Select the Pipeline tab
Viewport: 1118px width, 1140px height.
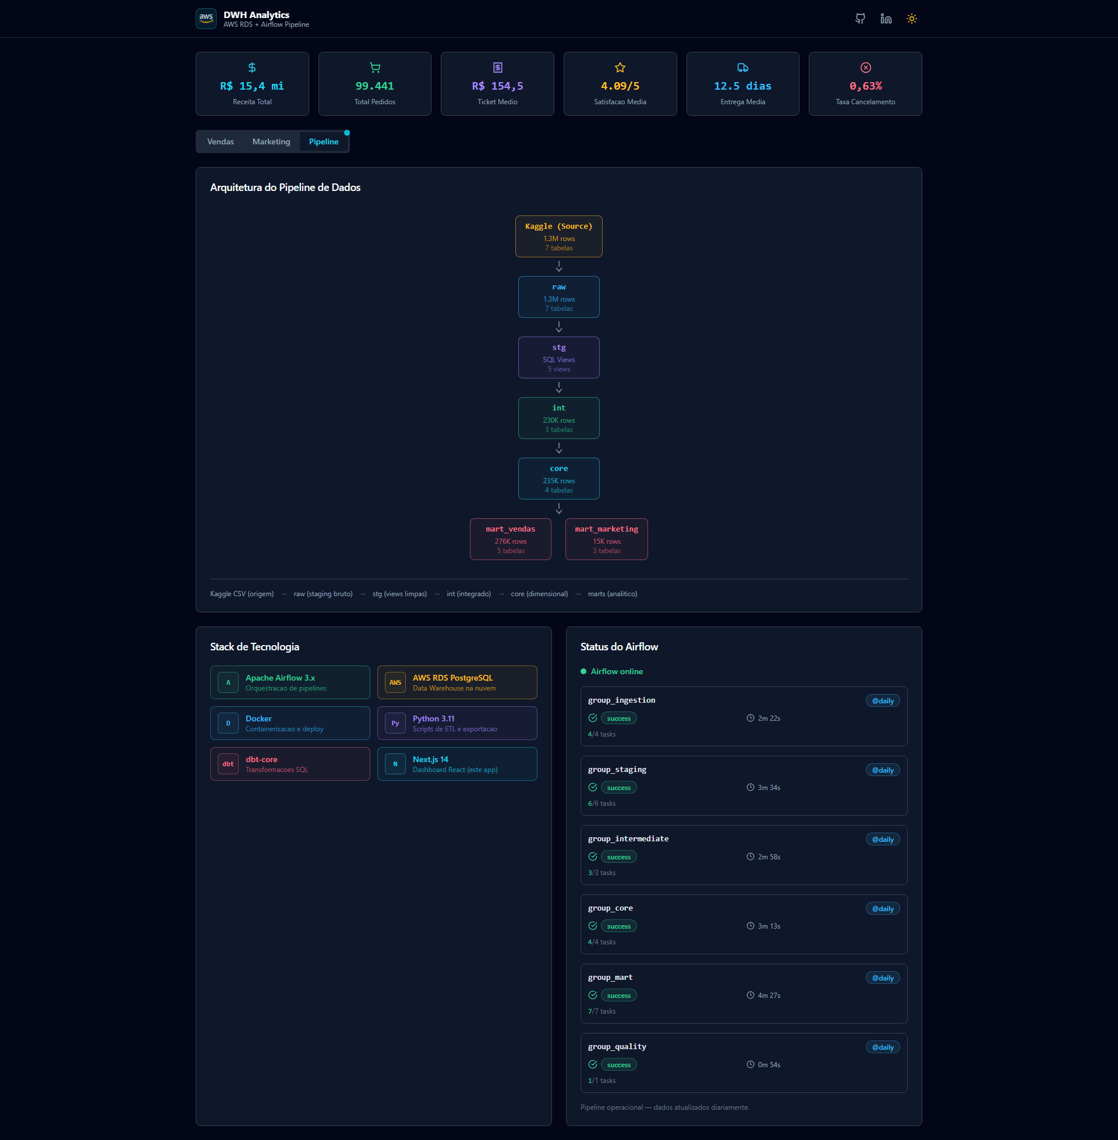click(324, 141)
